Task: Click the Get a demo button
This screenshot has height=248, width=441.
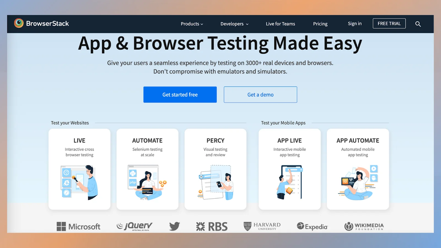Action: [260, 95]
